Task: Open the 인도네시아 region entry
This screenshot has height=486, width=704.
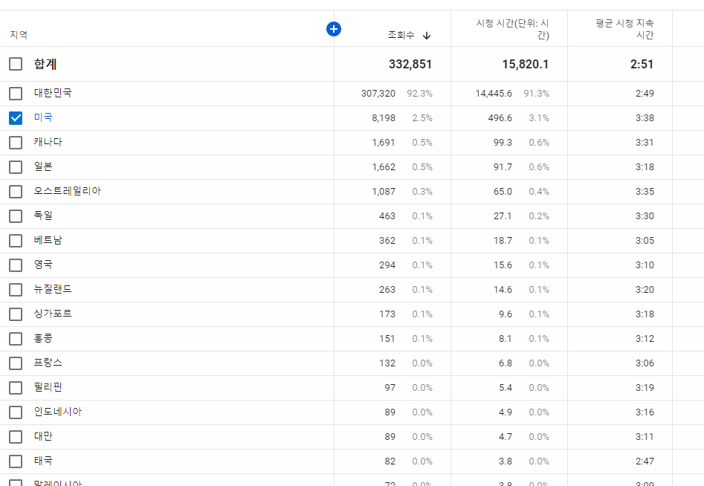Action: (x=58, y=412)
